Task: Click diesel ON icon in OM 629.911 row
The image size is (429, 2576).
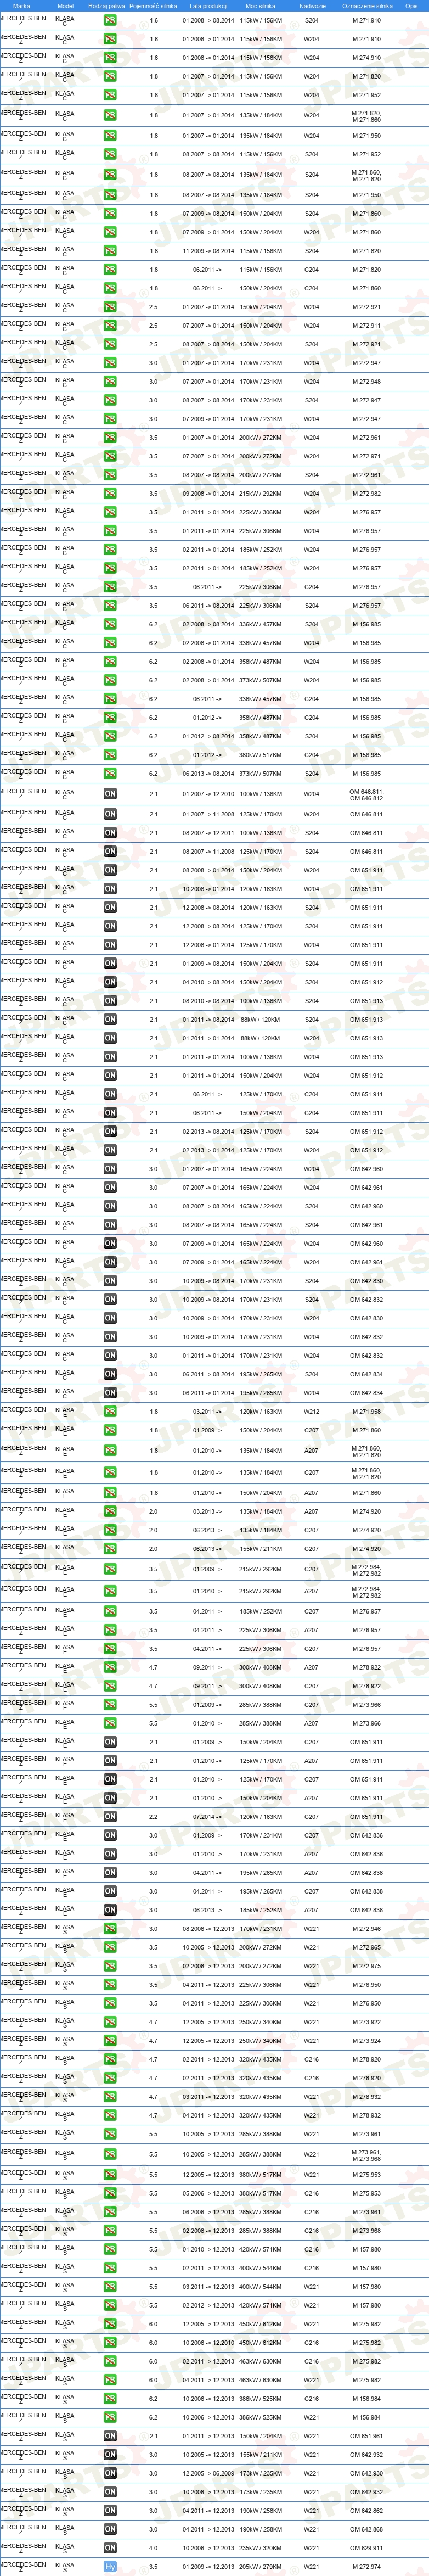Action: tap(110, 2548)
